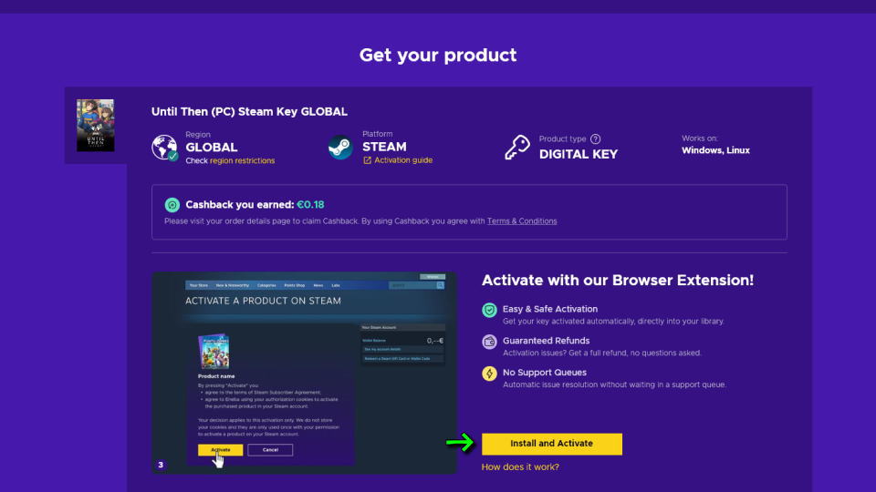Click the Steam platform logo icon

click(340, 148)
